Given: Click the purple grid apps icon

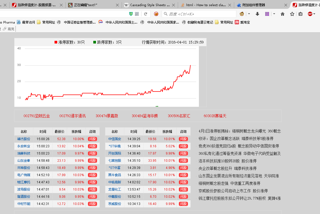Looking at the screenshot, I should pyautogui.click(x=267, y=14).
